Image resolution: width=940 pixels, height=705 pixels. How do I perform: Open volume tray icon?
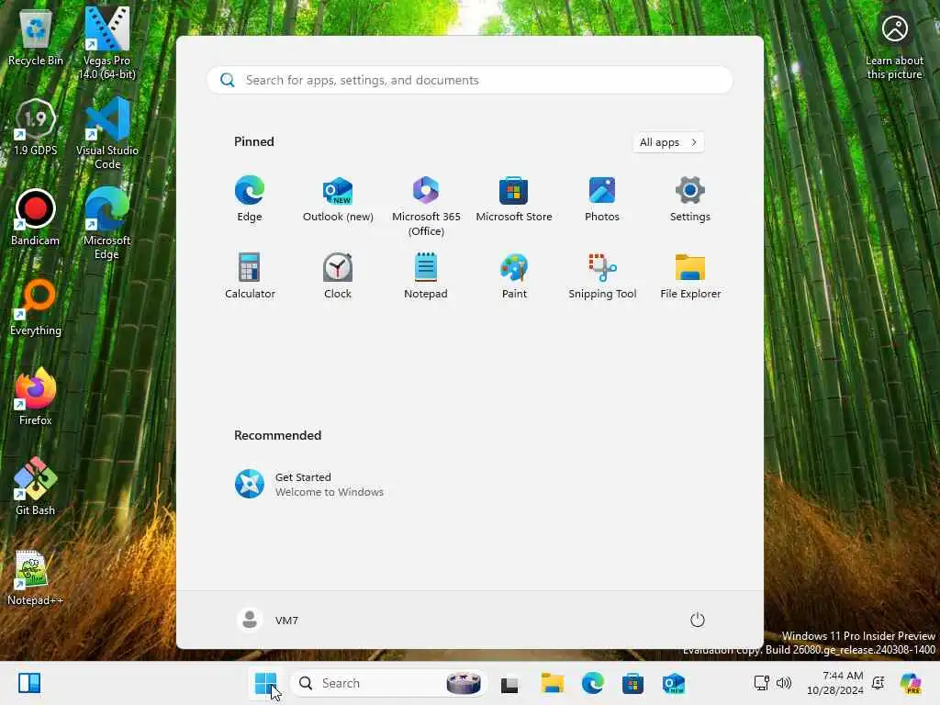click(x=784, y=683)
